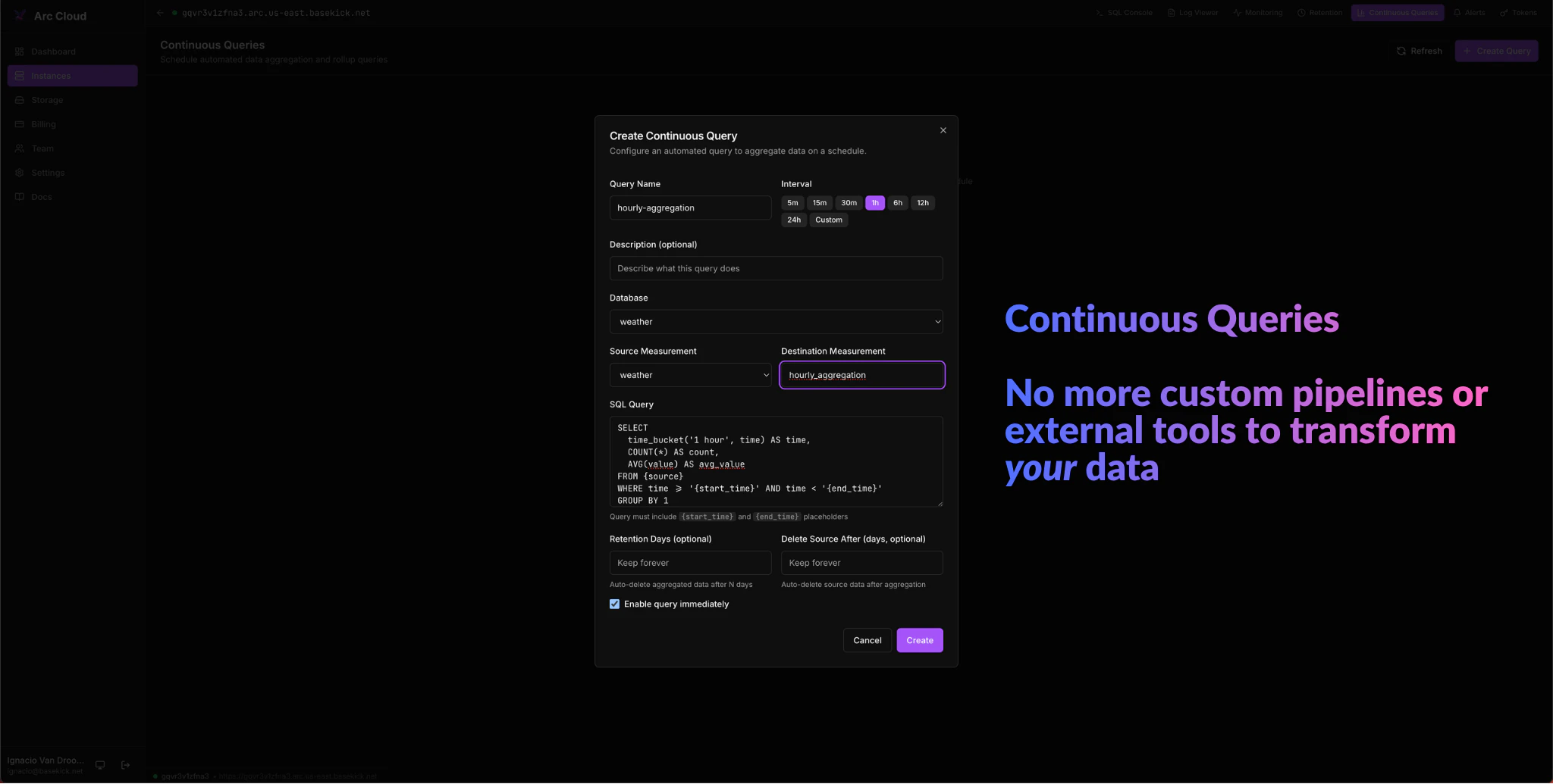Viewport: 1553px width, 784px height.
Task: Click the Instances icon in the sidebar
Action: pos(20,76)
